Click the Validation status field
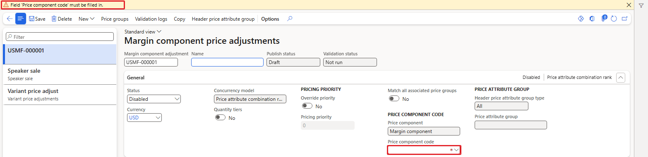The image size is (648, 157). tap(350, 62)
